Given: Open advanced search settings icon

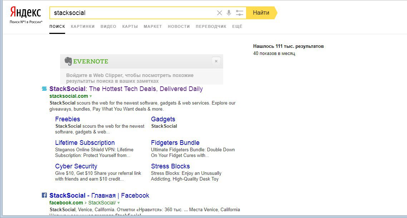Looking at the screenshot, I should point(239,13).
